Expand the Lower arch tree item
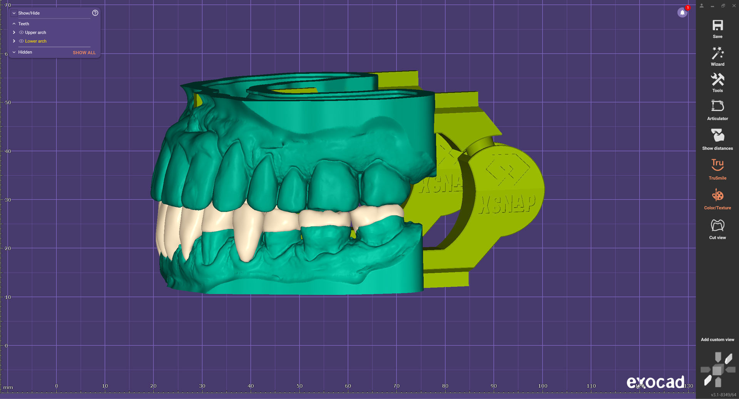This screenshot has height=399, width=739. pos(14,41)
